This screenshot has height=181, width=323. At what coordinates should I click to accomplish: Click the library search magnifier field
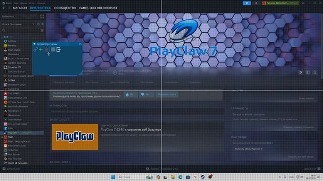pos(21,30)
